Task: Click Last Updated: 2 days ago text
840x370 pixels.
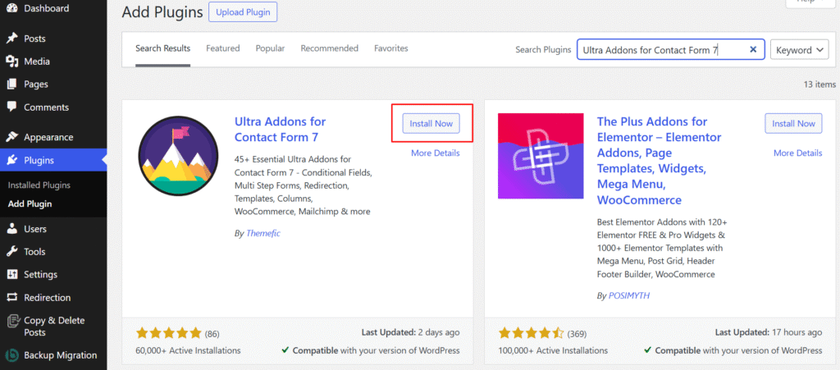Action: [x=411, y=332]
